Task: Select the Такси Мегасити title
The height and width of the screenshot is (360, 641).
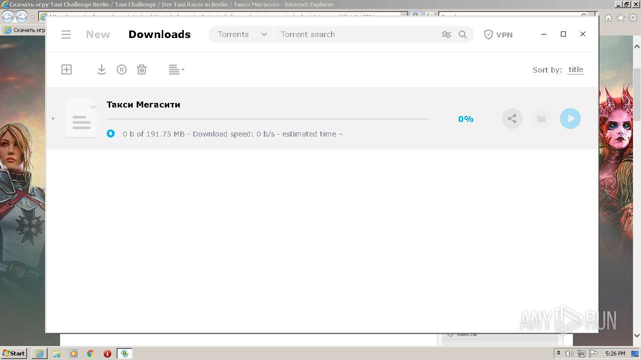Action: pos(143,104)
